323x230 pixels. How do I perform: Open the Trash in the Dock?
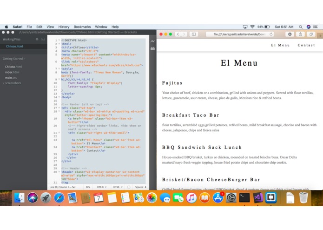point(303,197)
